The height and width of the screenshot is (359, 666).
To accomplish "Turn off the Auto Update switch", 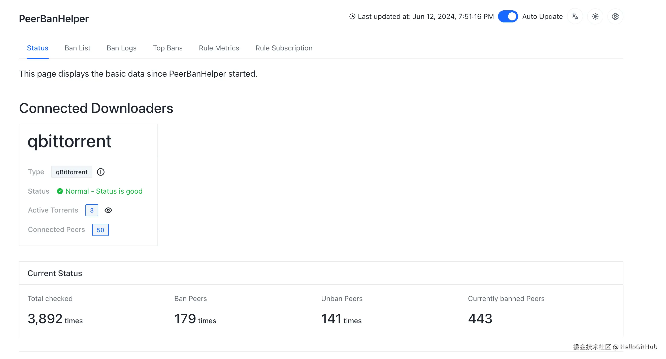I will (508, 16).
